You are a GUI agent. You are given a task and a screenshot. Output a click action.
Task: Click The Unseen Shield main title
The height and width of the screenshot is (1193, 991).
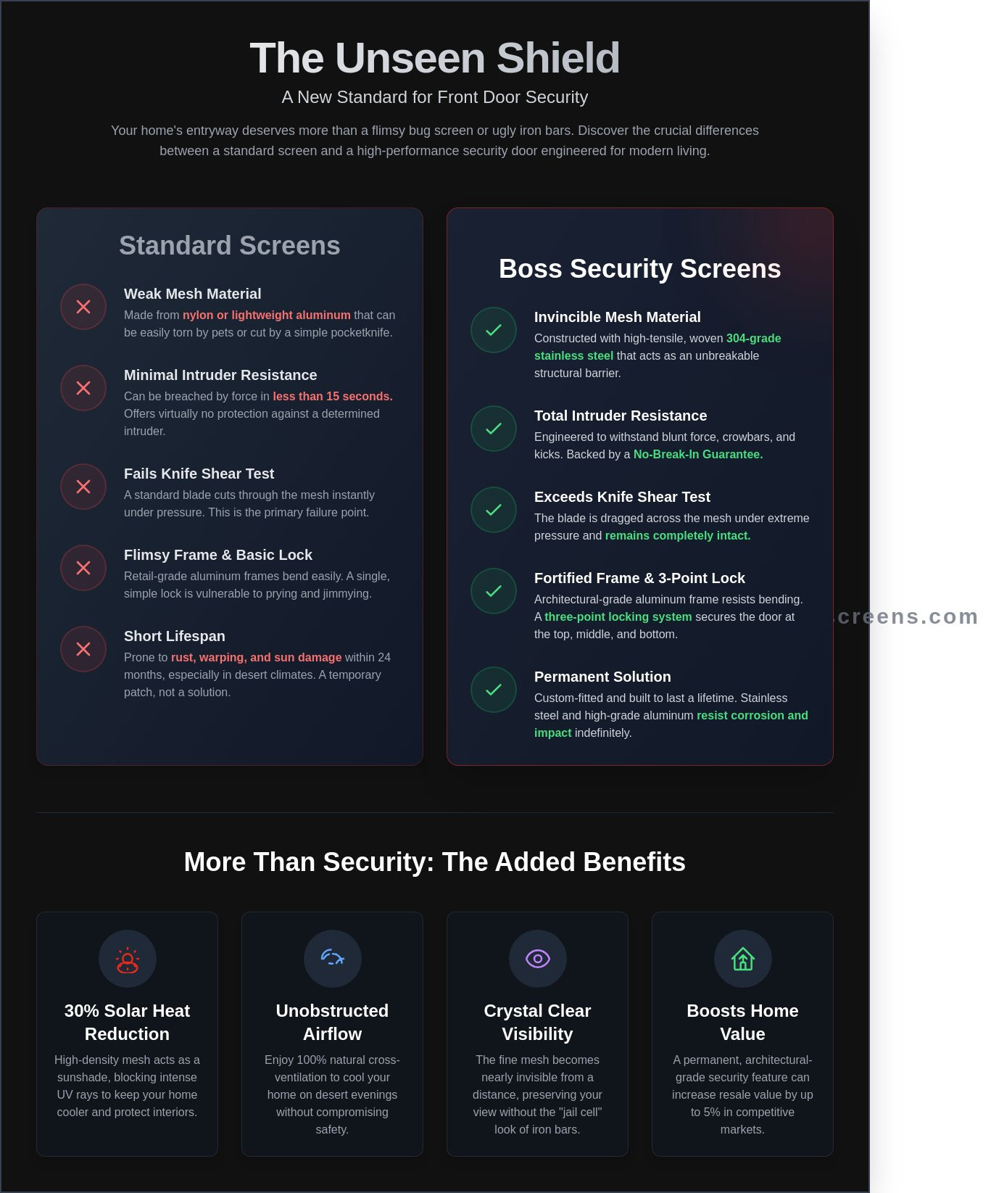tap(434, 58)
